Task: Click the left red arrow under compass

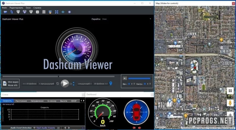Action: (x=134, y=128)
